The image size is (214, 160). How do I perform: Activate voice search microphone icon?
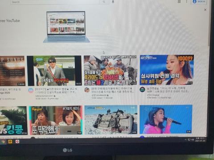[x=113, y=2]
